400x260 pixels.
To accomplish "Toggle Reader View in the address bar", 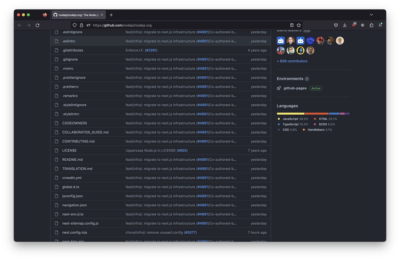I will 292,25.
